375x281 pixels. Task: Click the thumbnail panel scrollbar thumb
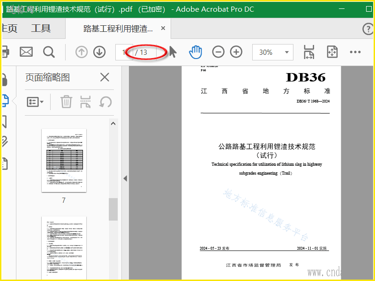coord(113,209)
